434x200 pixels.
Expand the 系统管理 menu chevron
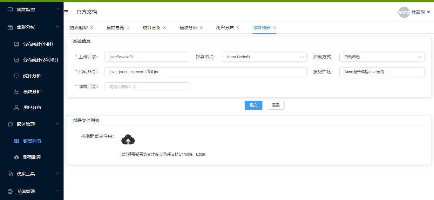coord(58,191)
